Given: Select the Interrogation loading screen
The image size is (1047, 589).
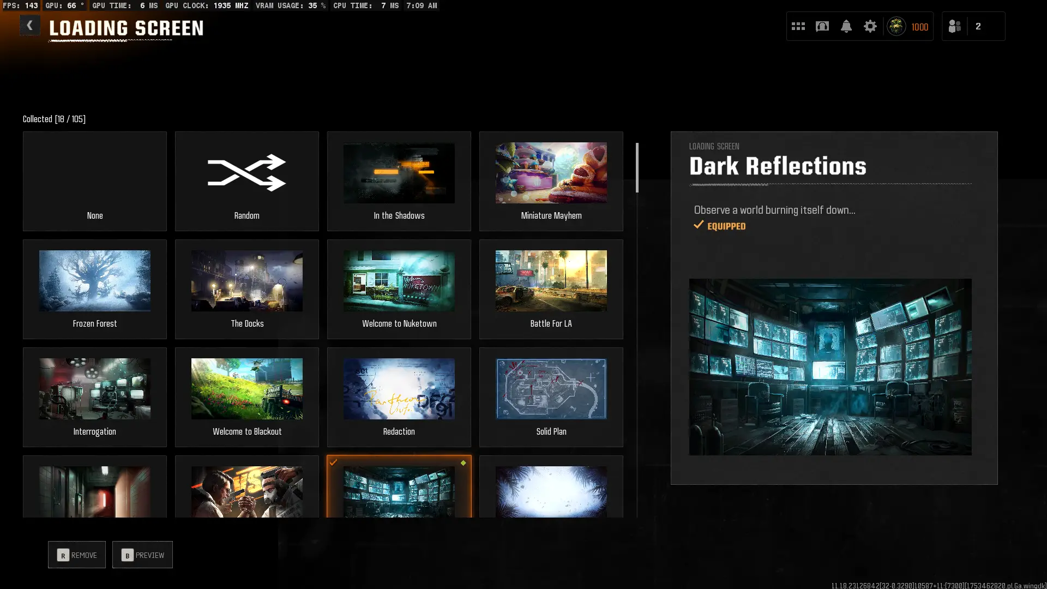Looking at the screenshot, I should click(x=95, y=389).
